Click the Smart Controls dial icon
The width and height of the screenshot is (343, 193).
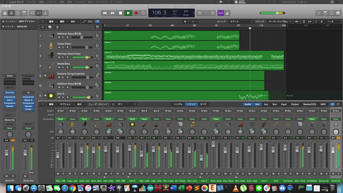[x=33, y=13]
